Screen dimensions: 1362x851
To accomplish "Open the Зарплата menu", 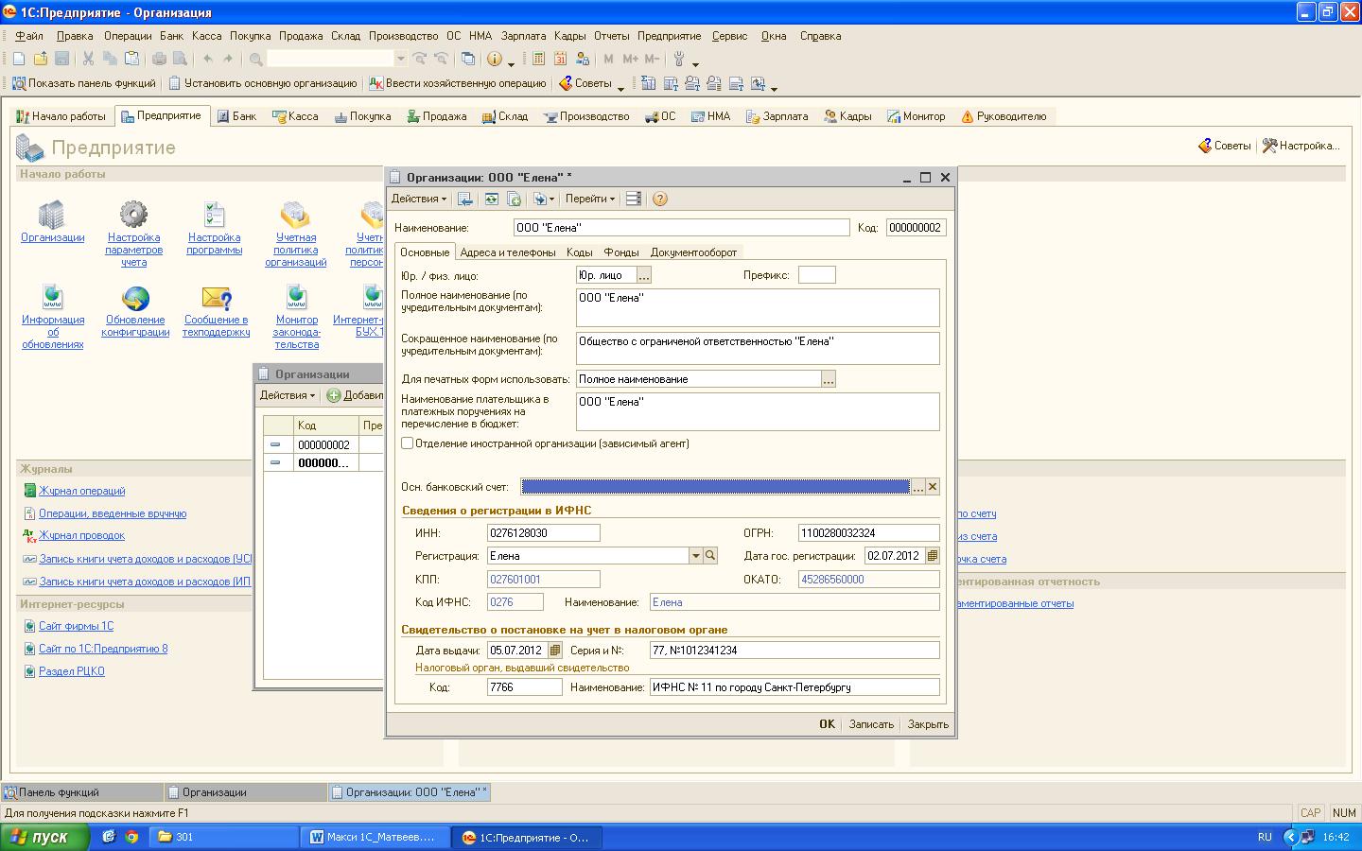I will click(x=523, y=36).
